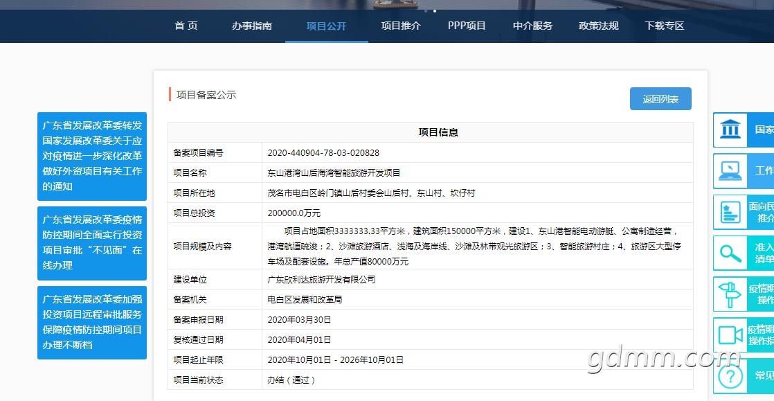Open the PPP项目 menu item
Screen dimensions: 774x401
coord(467,26)
